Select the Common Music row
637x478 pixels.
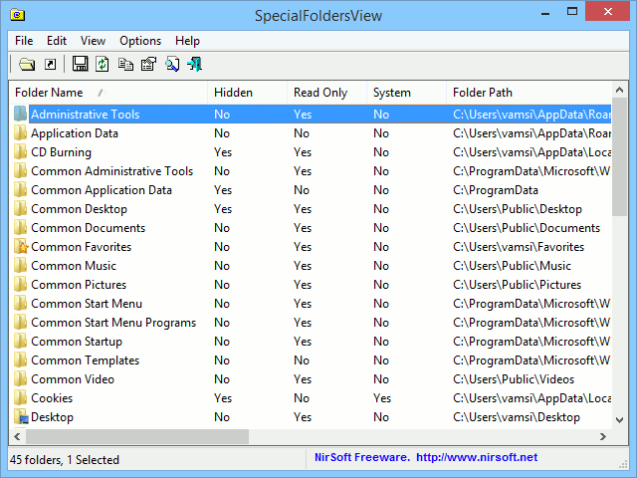click(311, 266)
